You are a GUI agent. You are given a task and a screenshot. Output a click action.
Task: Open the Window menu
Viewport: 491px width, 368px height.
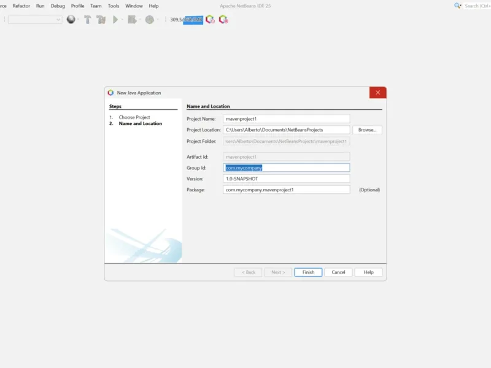click(134, 6)
